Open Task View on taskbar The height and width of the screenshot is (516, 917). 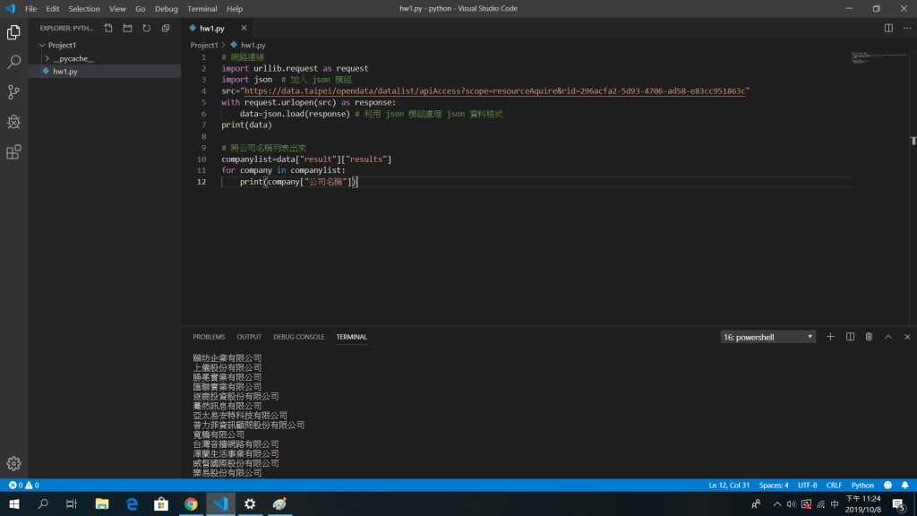point(72,503)
